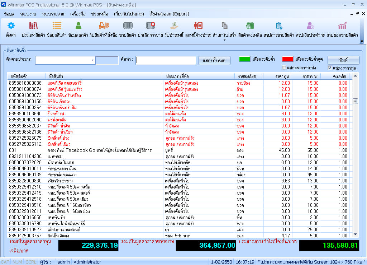Image resolution: width=367 pixels, height=265 pixels.
Task: Open รับสินค้าที่สั่งซื้อ forklift icon
Action: pyautogui.click(x=104, y=25)
